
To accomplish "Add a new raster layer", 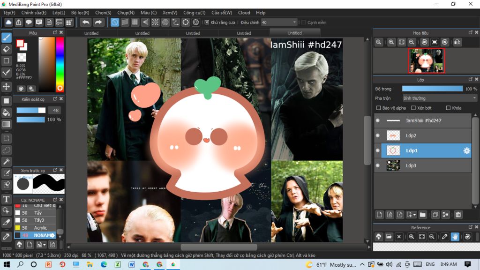I will pos(380,215).
